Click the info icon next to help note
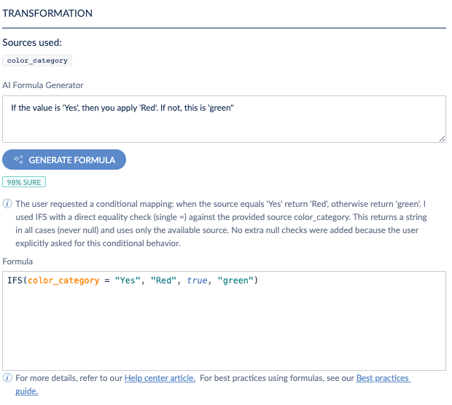Screen dimensions: 452x405 [x=7, y=378]
